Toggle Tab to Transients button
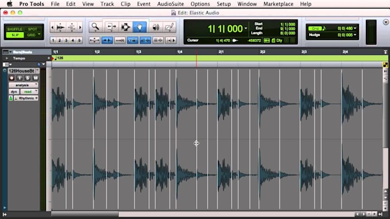 (107, 40)
